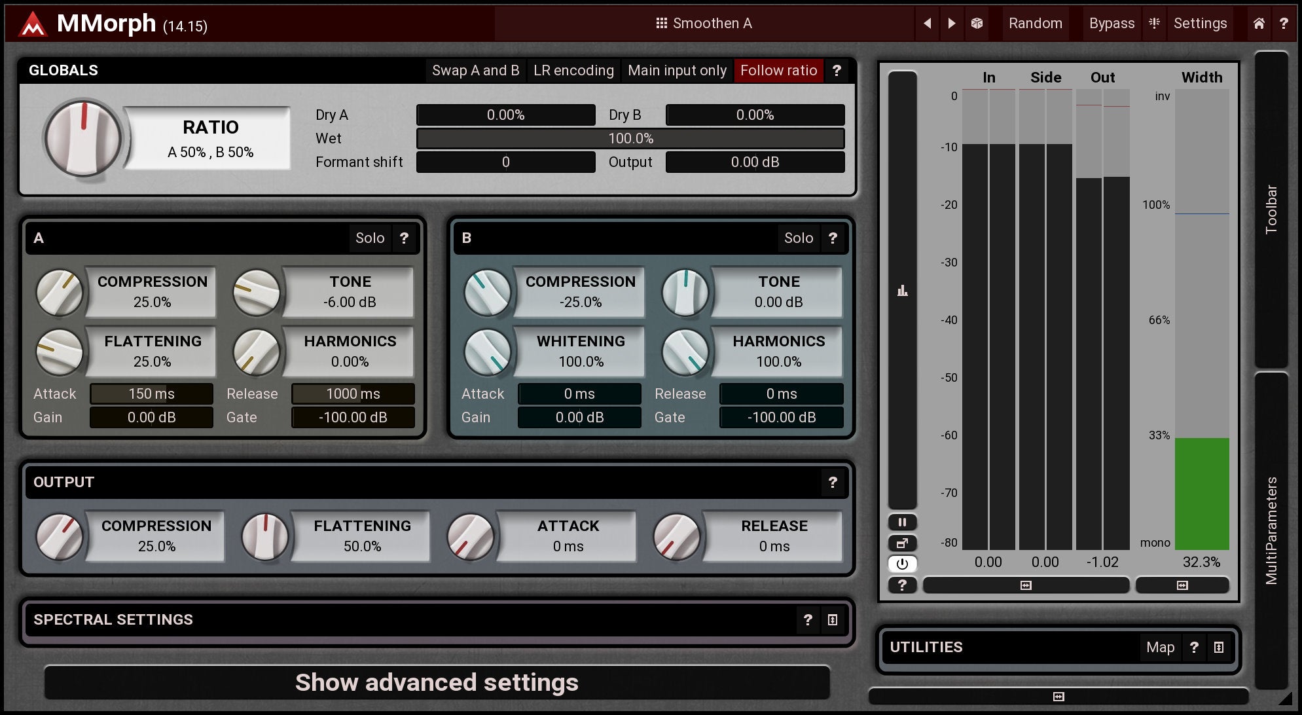This screenshot has width=1302, height=715.
Task: Toggle the meter power button
Action: [x=902, y=564]
